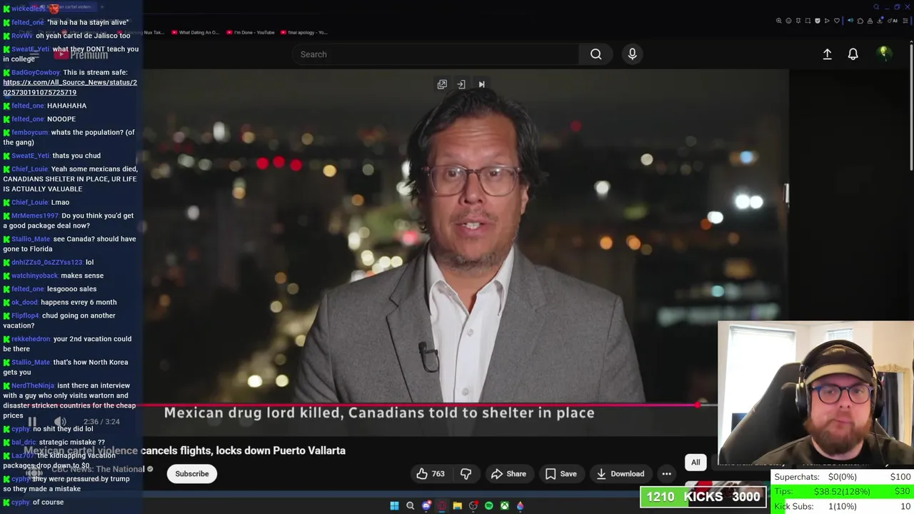Click the webcam overlay of the streamer
914x514 pixels.
tap(815, 393)
